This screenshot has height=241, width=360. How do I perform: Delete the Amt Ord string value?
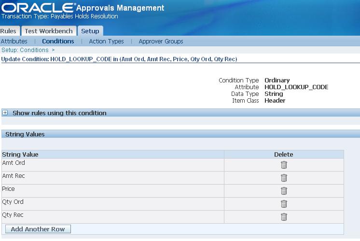point(284,165)
